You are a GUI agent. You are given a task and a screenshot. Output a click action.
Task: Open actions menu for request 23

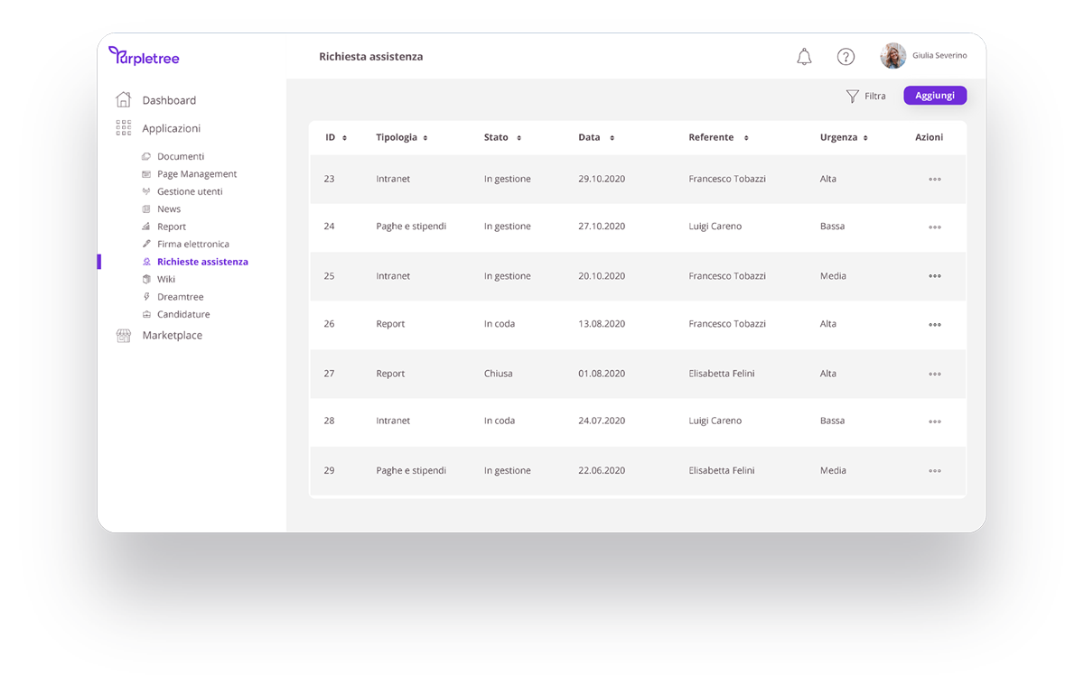tap(935, 180)
